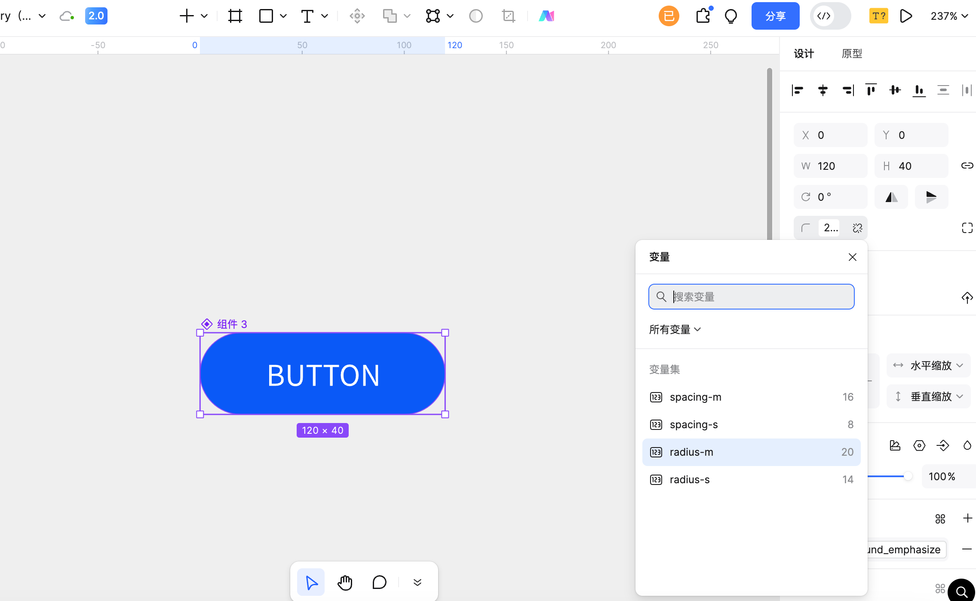Click the boolean operation icon

(390, 16)
